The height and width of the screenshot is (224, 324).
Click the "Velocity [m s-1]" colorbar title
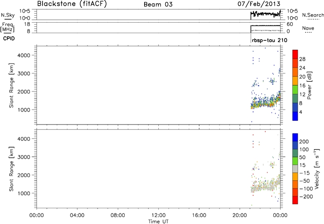click(x=317, y=169)
